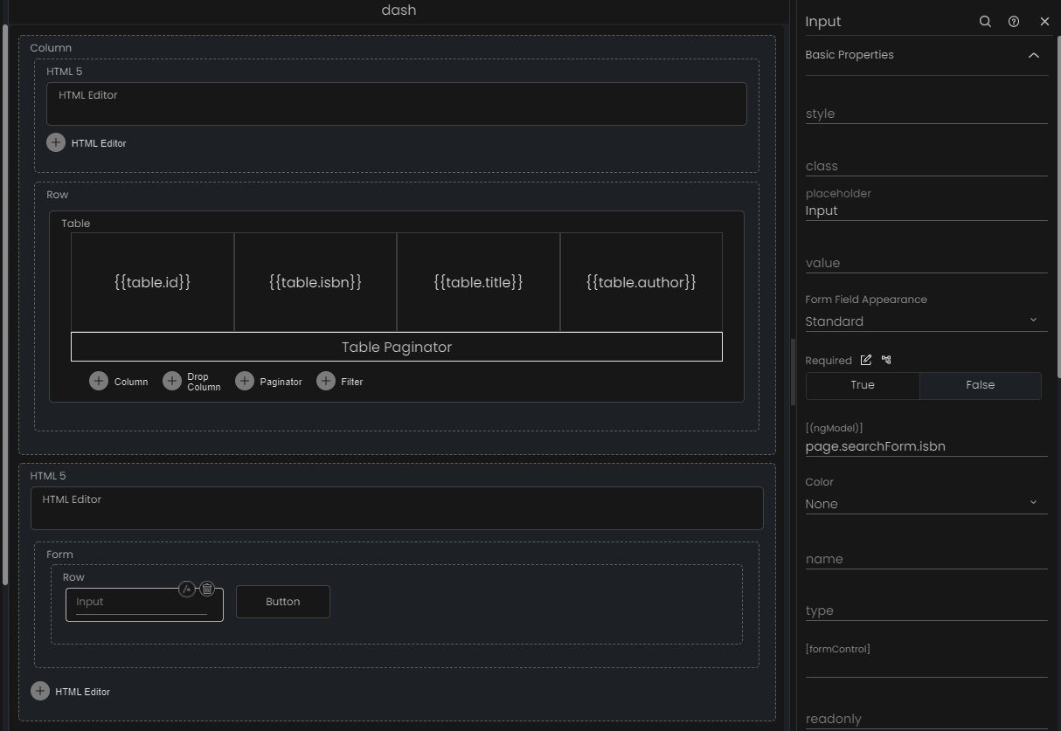Screen dimensions: 1061x731
Task: Set Required to False
Action: (981, 385)
